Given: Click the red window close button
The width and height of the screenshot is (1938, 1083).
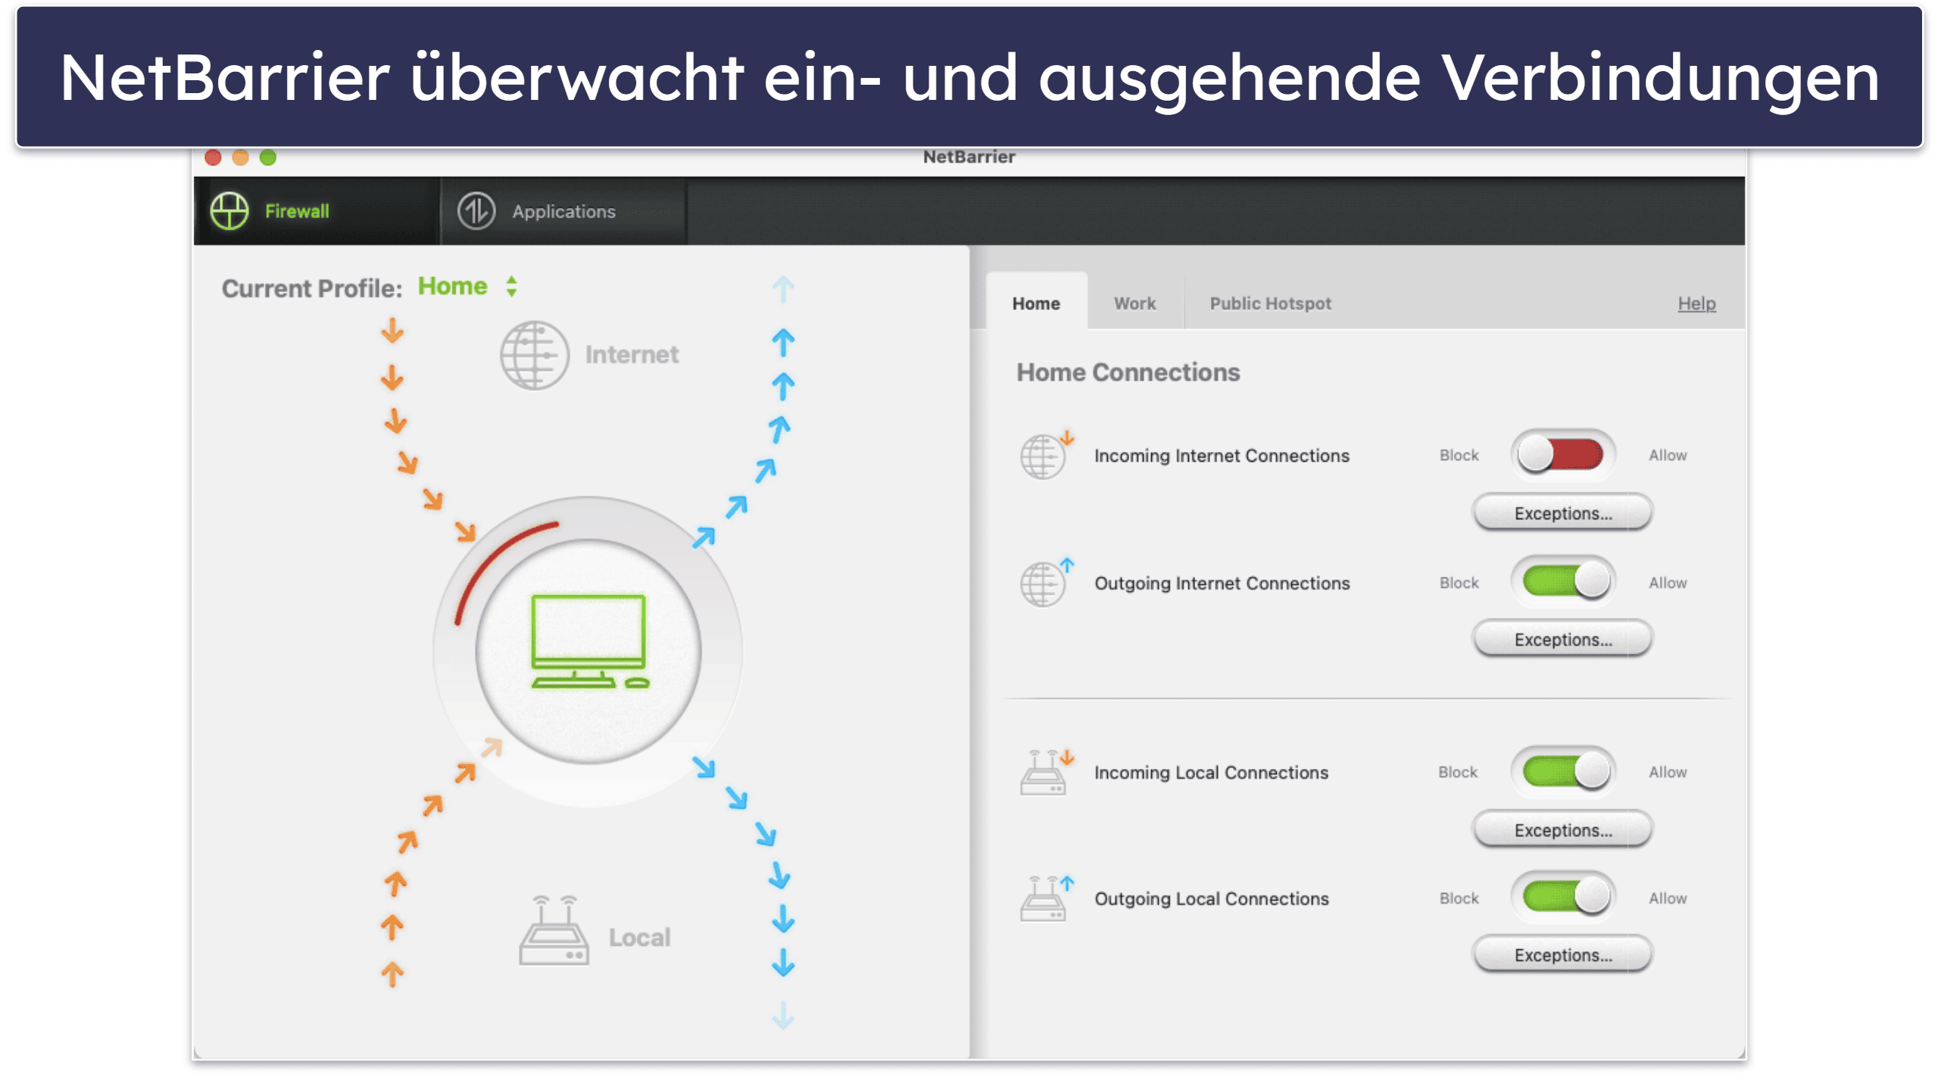Looking at the screenshot, I should tap(213, 157).
